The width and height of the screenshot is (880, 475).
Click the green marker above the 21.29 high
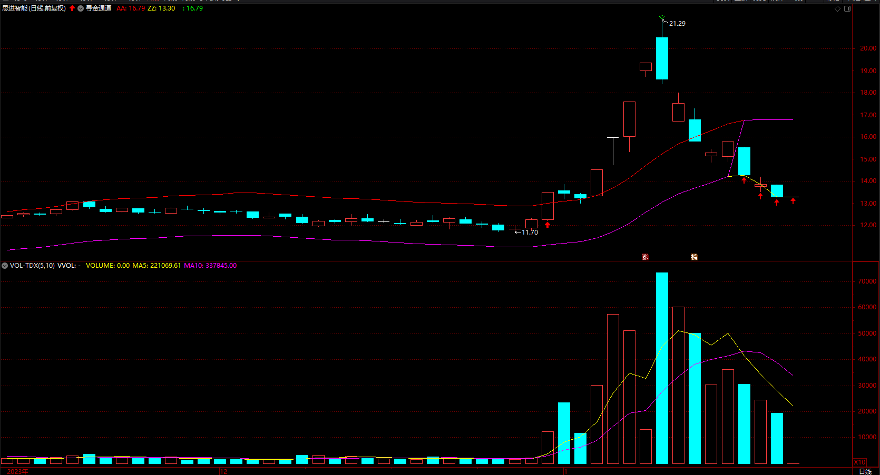coord(662,17)
